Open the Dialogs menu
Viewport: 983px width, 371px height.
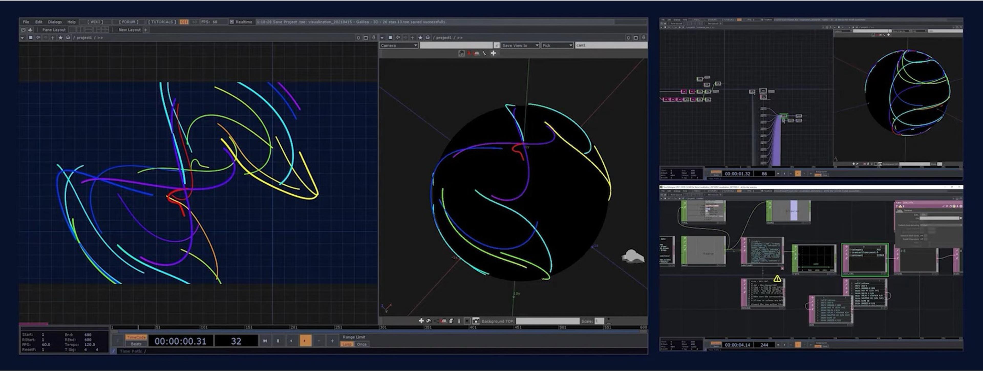[x=55, y=22]
